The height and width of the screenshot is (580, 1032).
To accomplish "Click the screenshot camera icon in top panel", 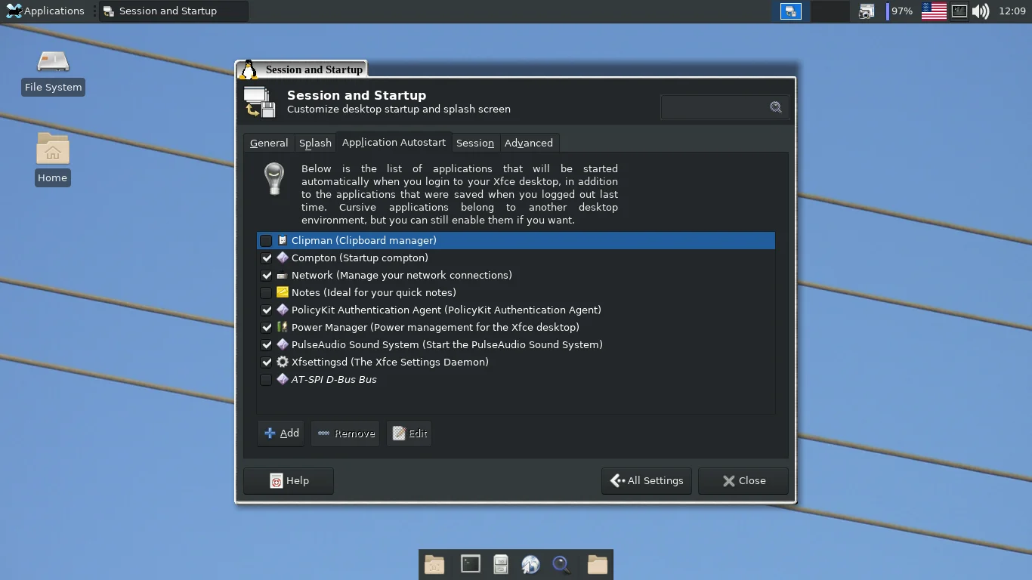I will (867, 11).
